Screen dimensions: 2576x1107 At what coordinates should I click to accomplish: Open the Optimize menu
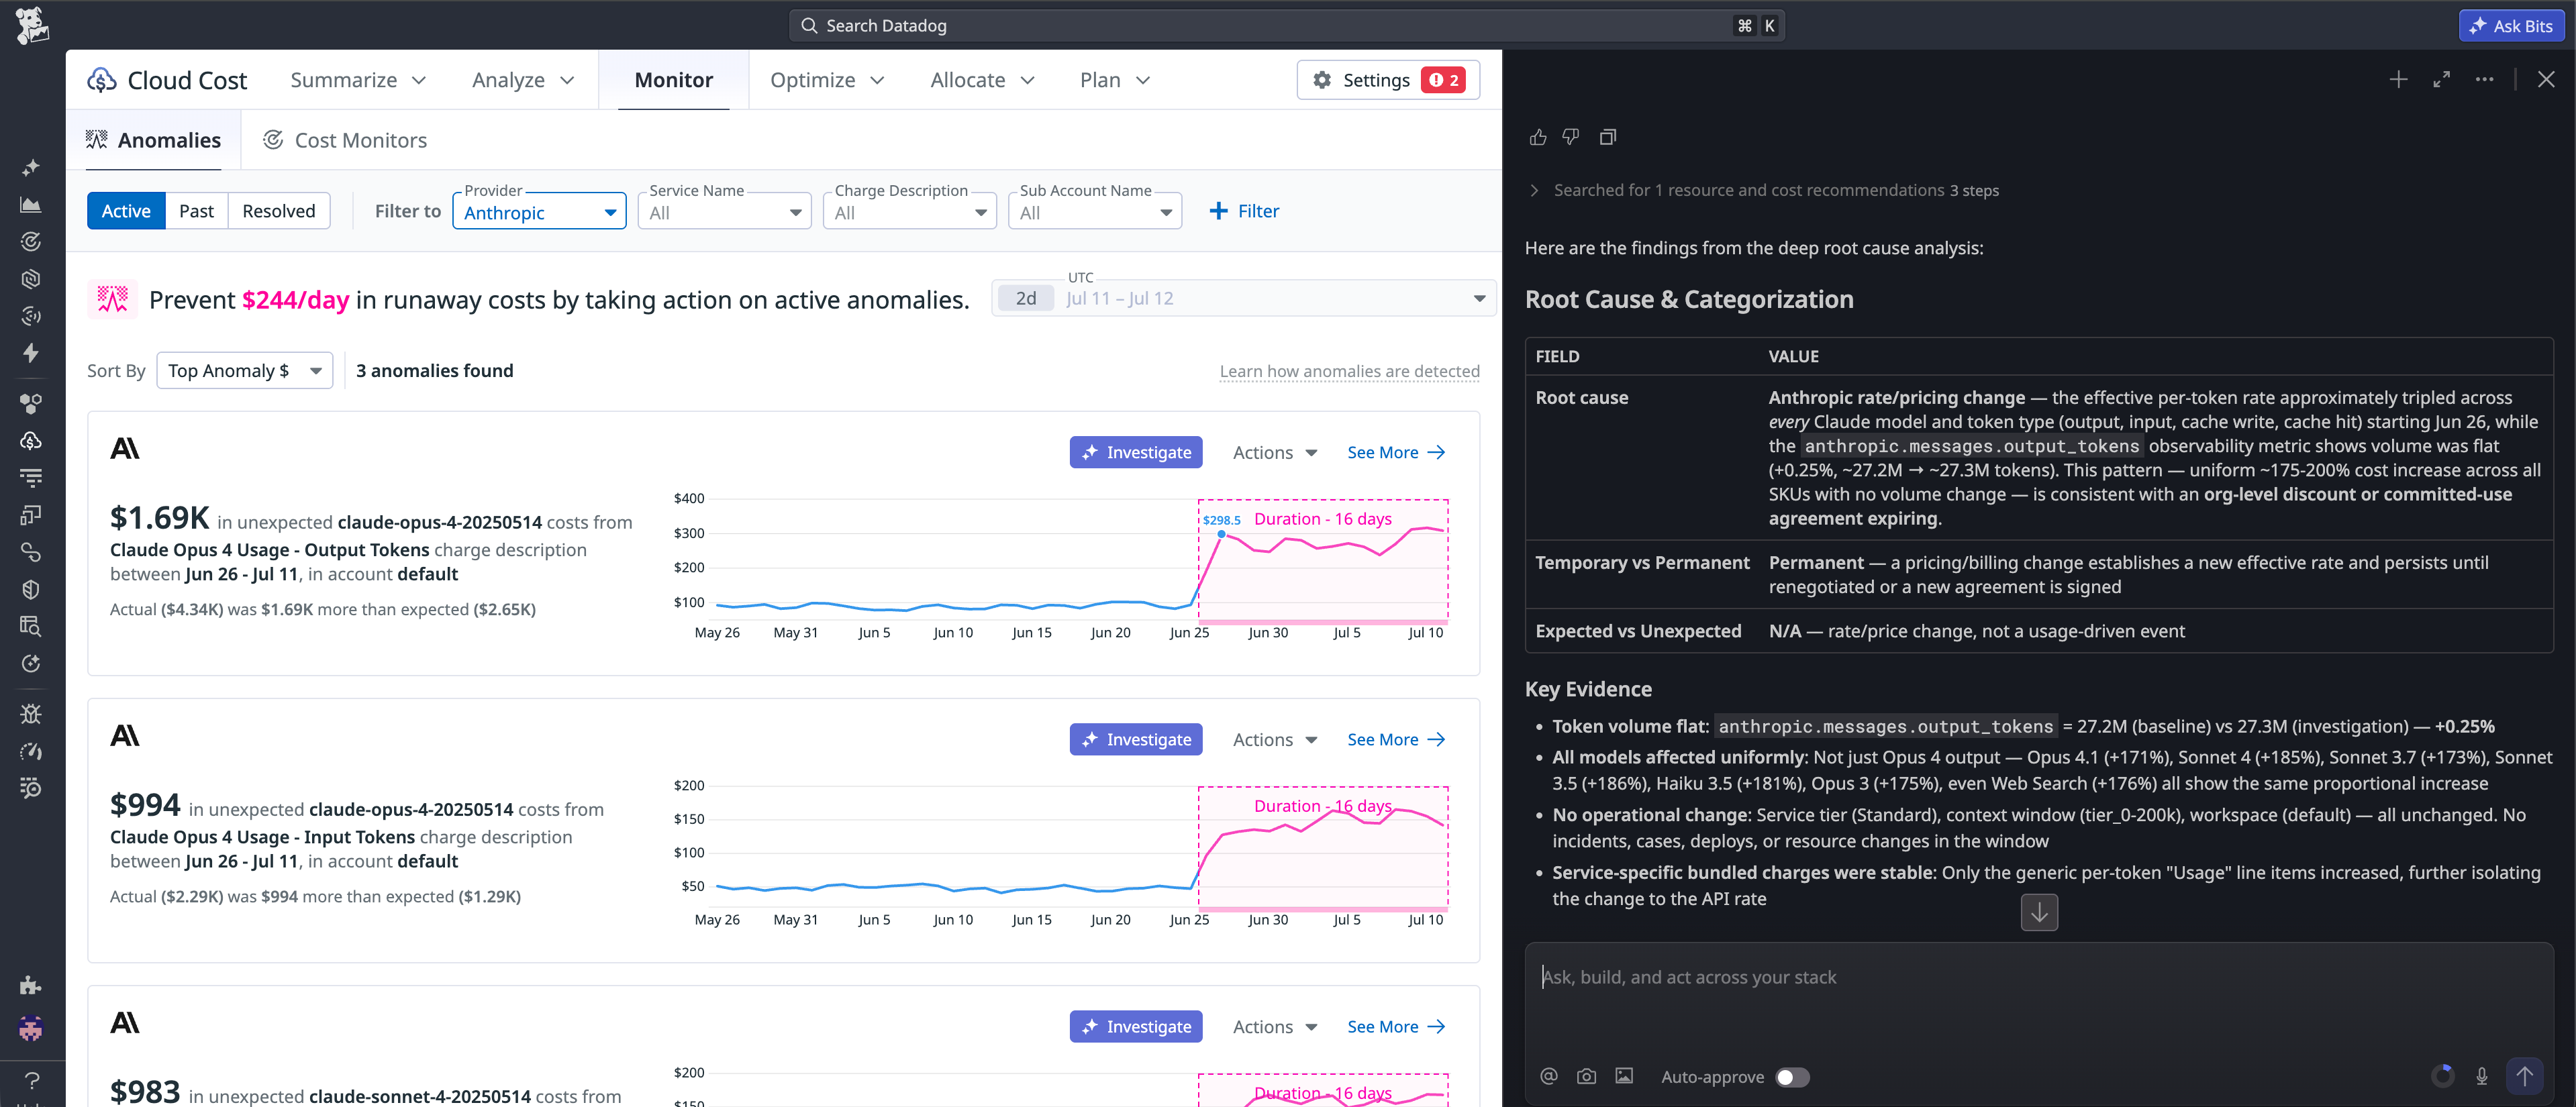[827, 80]
